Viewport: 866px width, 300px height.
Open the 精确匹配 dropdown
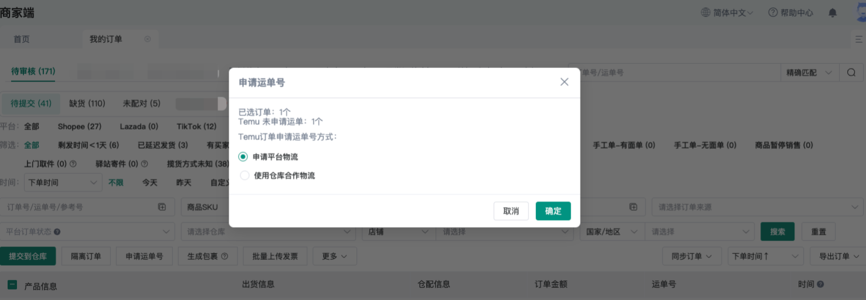pos(809,73)
